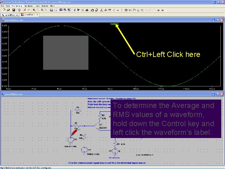
Task: Open the Simulation menu
Action: coord(29,6)
